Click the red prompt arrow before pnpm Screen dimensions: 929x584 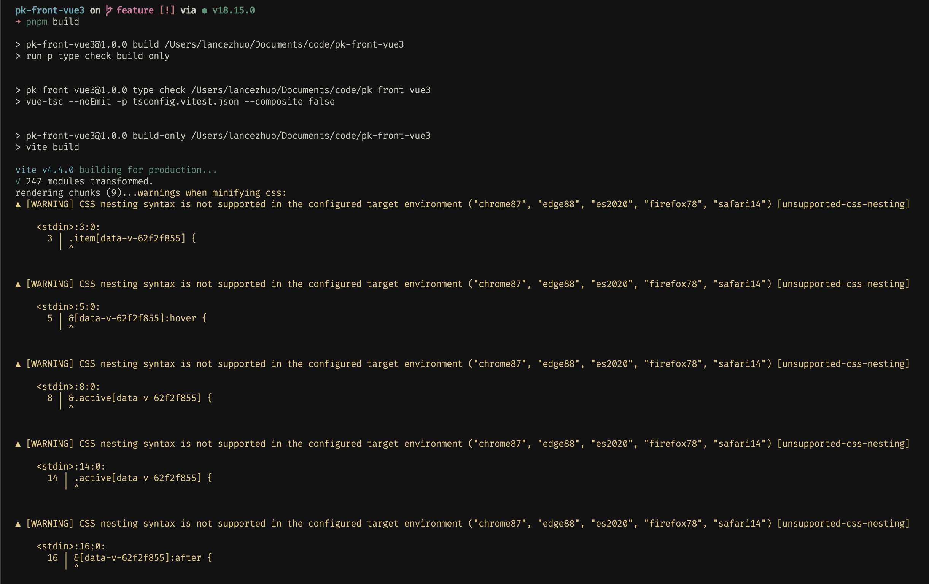click(18, 22)
